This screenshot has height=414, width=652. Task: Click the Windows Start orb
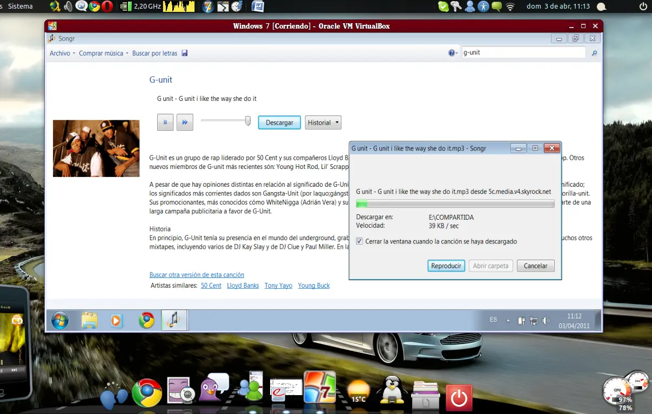pyautogui.click(x=60, y=321)
